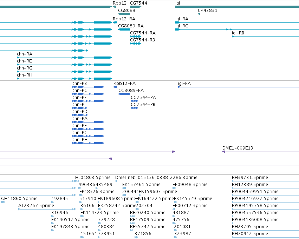Screen dimensions: 299x239
Task: Click feature 371856
Action: [136, 237]
